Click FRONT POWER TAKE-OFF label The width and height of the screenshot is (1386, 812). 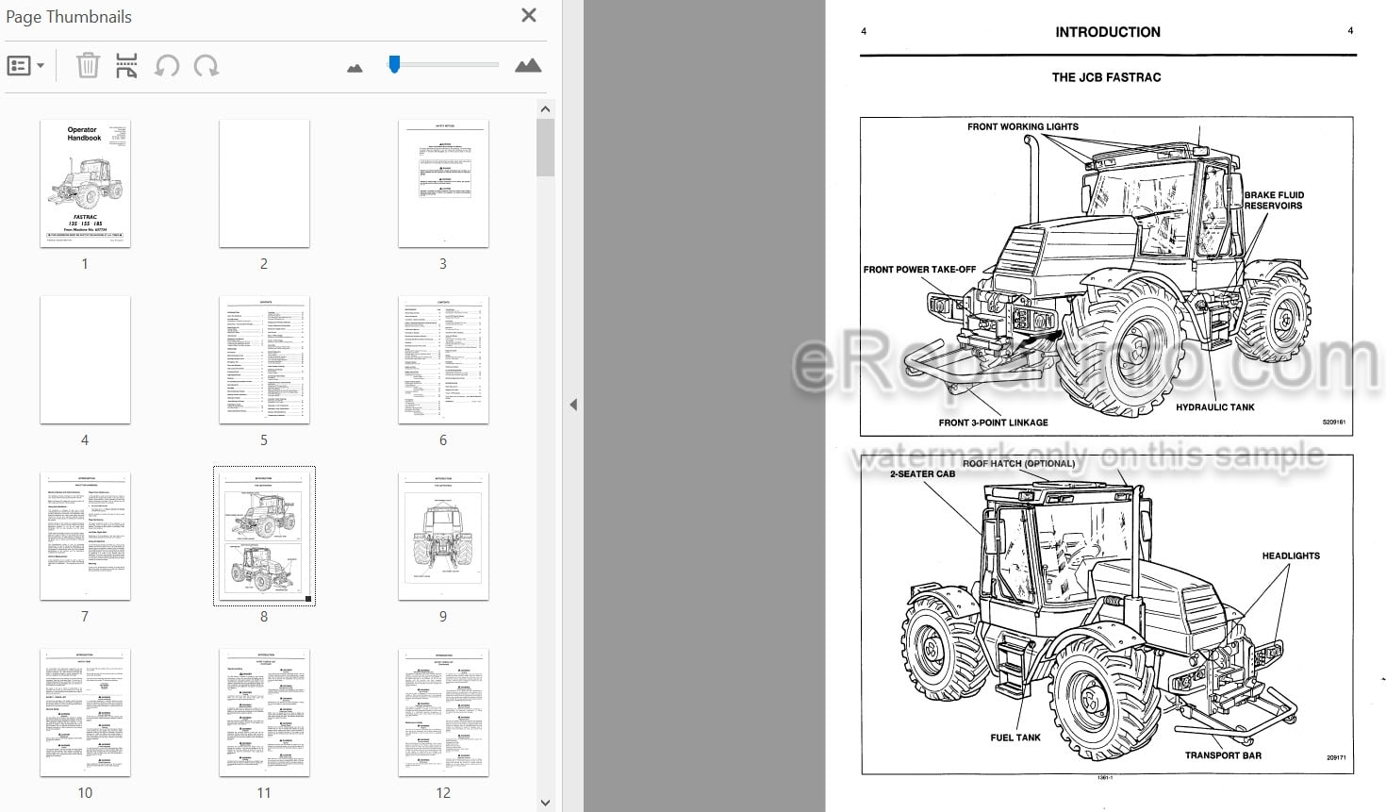click(920, 270)
